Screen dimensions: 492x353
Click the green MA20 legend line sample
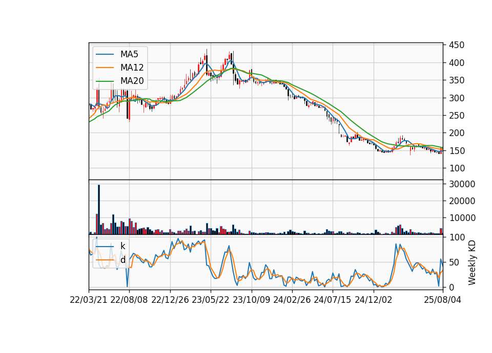(105, 81)
